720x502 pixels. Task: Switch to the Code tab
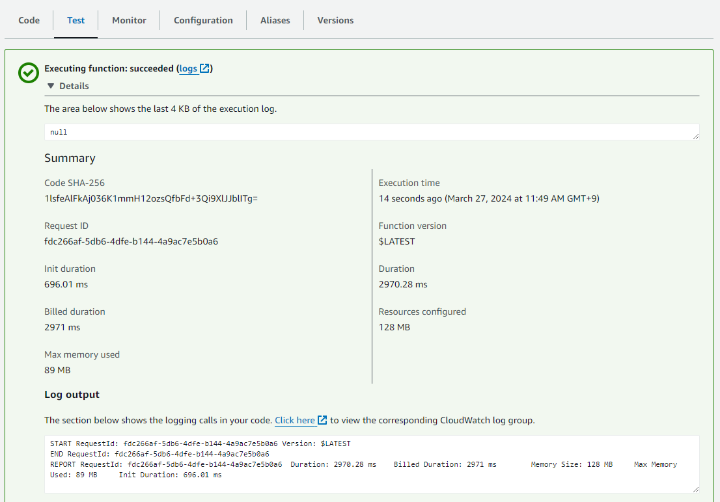(29, 20)
